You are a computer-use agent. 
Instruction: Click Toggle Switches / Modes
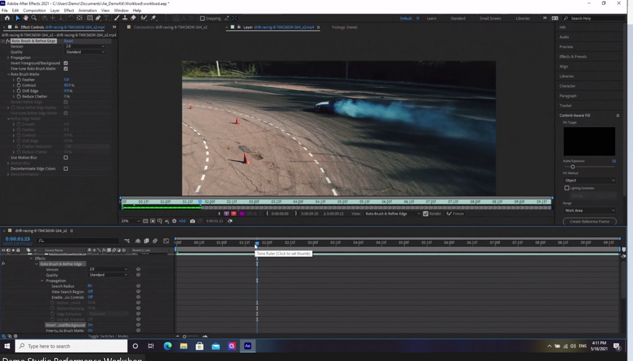coord(108,336)
